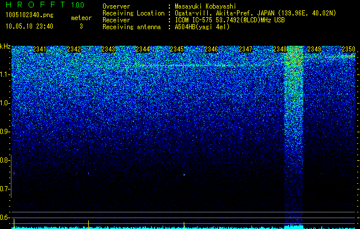Screen dimensions: 360x229
Task: Click the 2346 time label
Action: [211, 49]
